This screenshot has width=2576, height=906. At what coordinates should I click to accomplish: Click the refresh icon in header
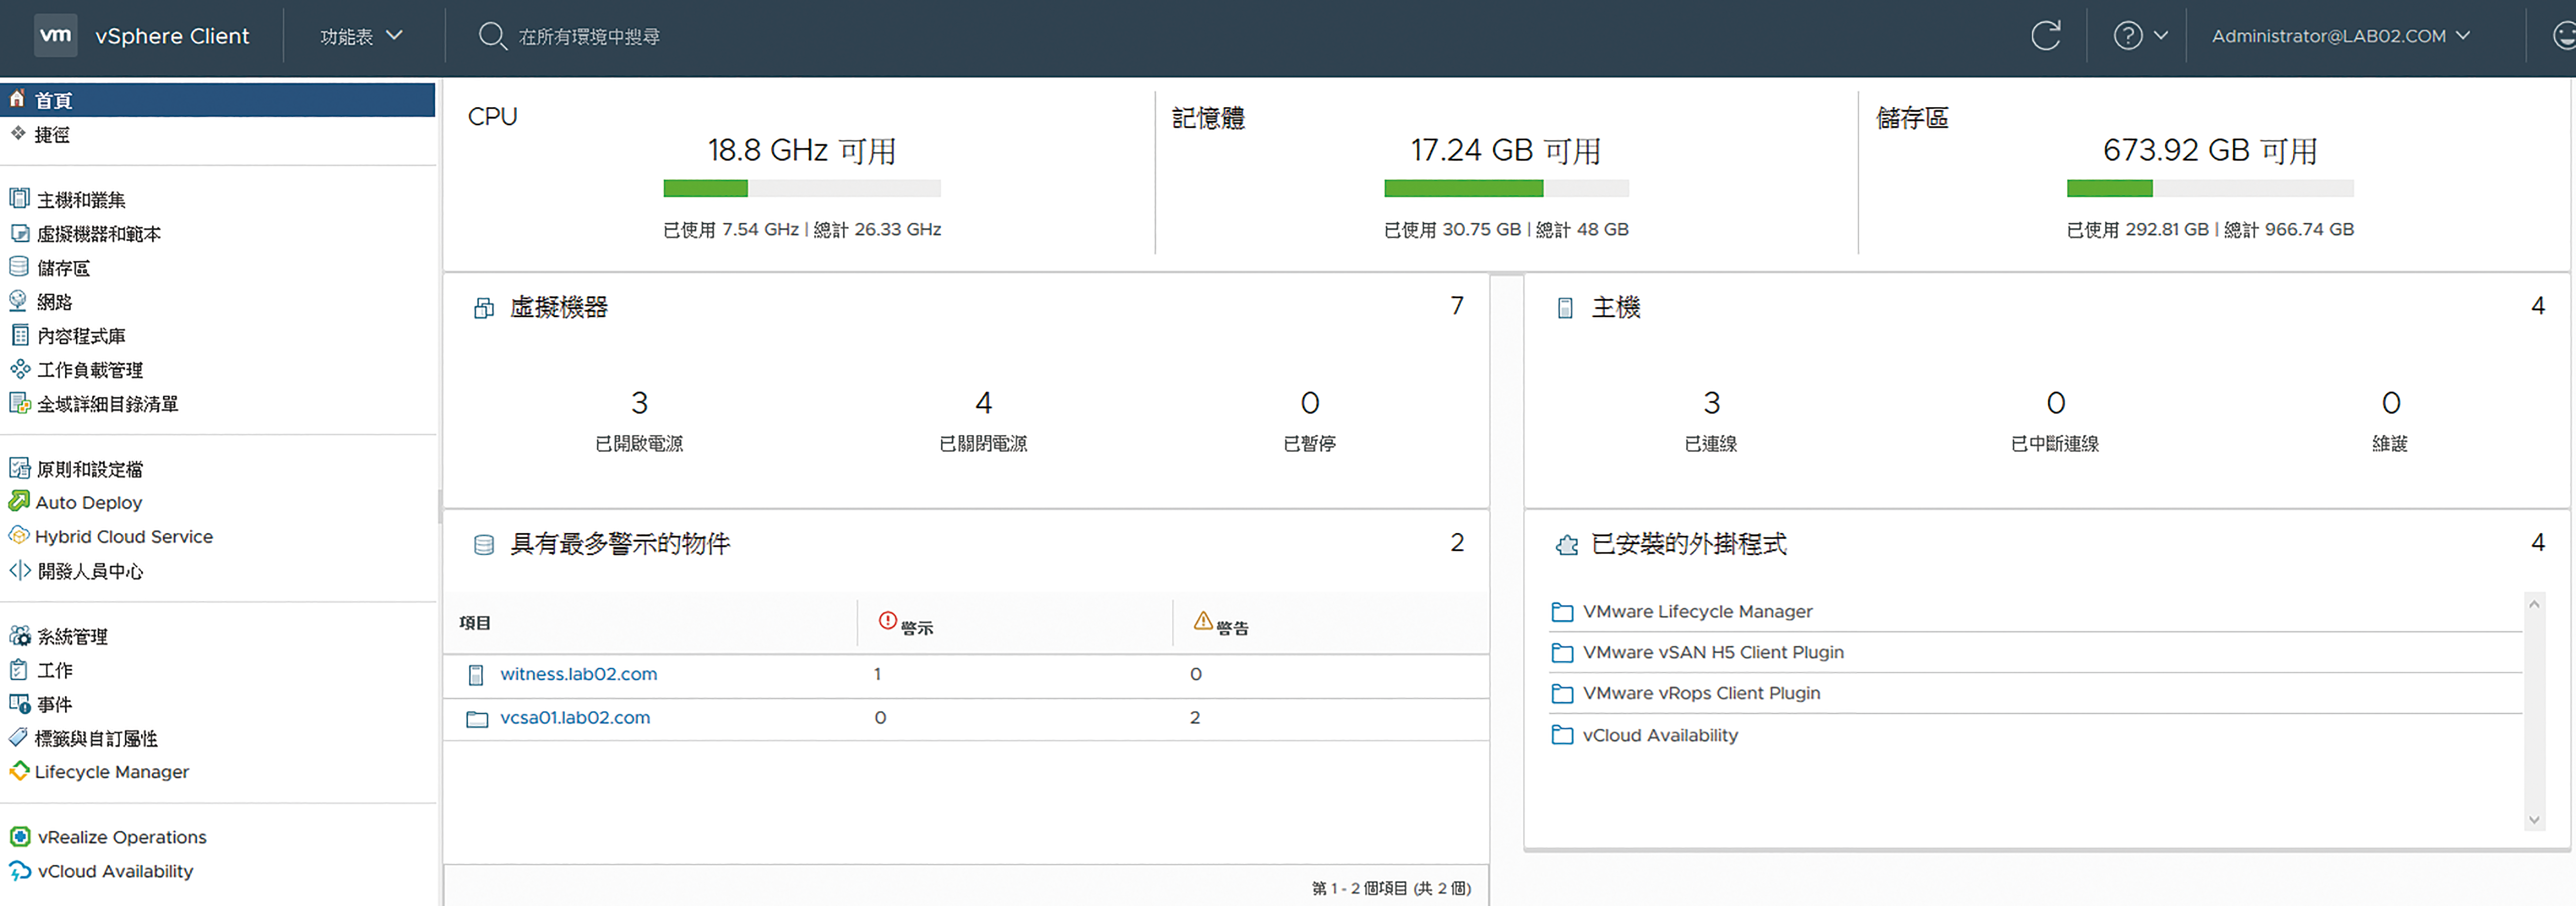2045,36
